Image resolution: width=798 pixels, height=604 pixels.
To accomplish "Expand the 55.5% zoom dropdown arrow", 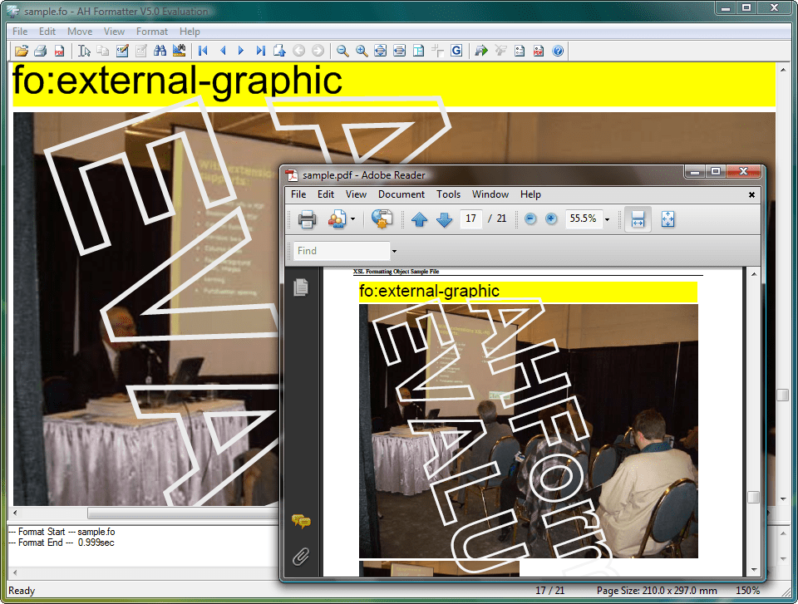I will tap(607, 219).
